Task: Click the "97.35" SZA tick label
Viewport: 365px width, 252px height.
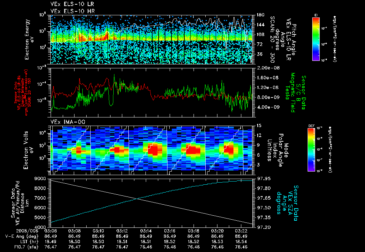Action: (263, 217)
